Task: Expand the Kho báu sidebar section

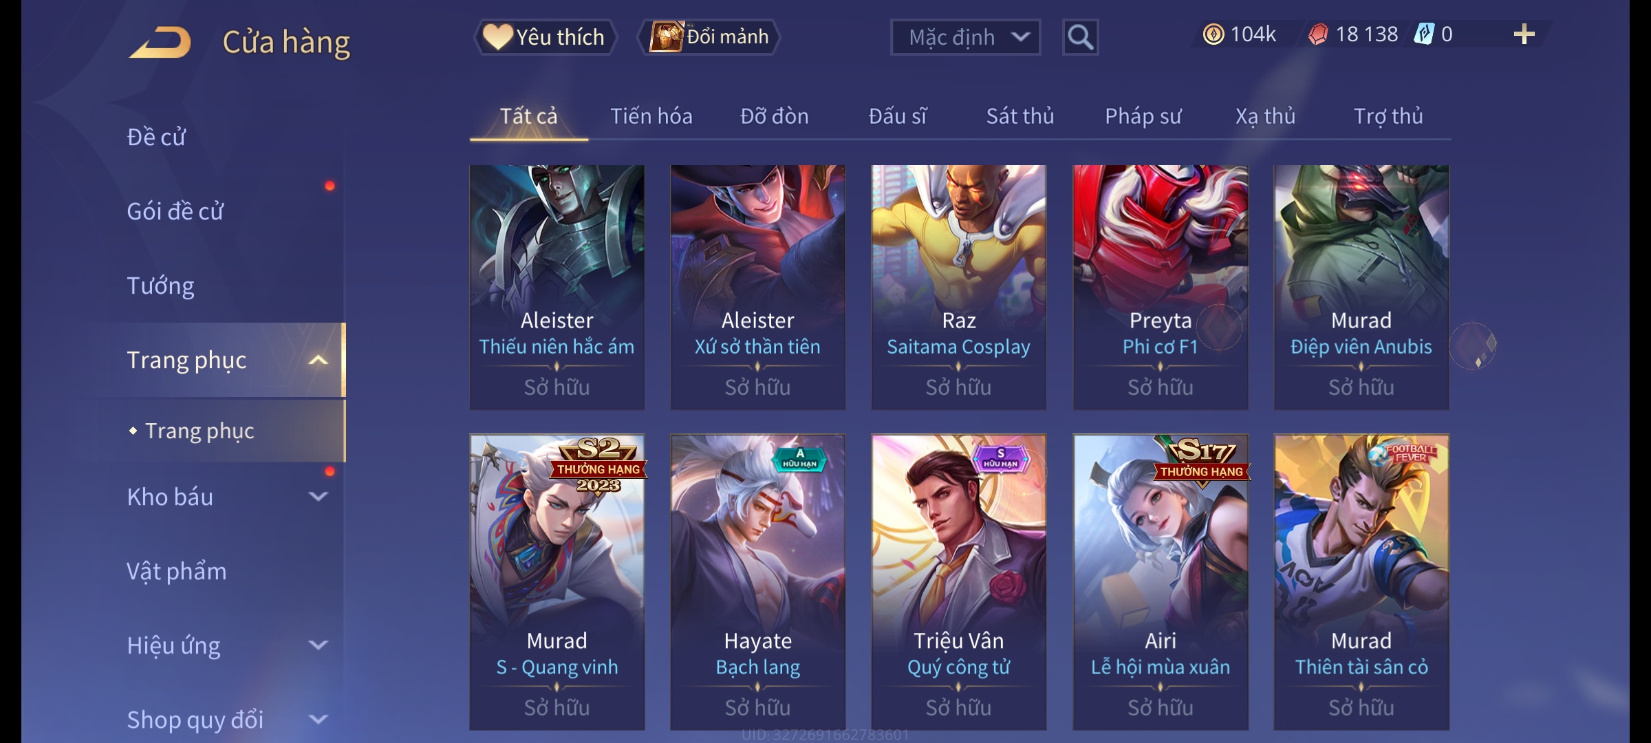Action: [318, 497]
